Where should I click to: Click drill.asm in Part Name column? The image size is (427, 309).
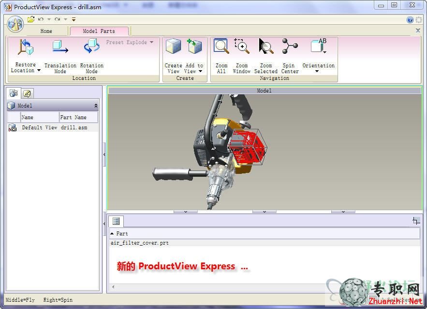tap(74, 127)
